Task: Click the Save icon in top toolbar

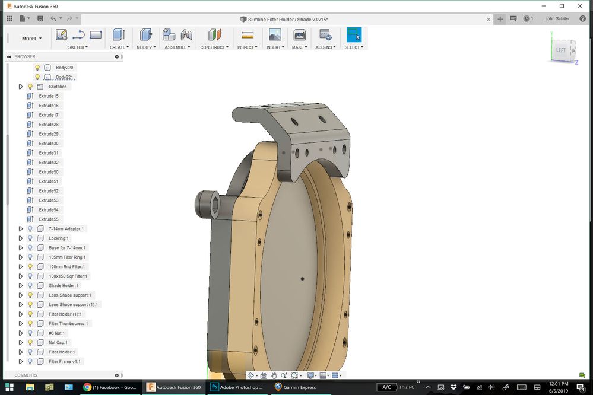Action: (39, 19)
